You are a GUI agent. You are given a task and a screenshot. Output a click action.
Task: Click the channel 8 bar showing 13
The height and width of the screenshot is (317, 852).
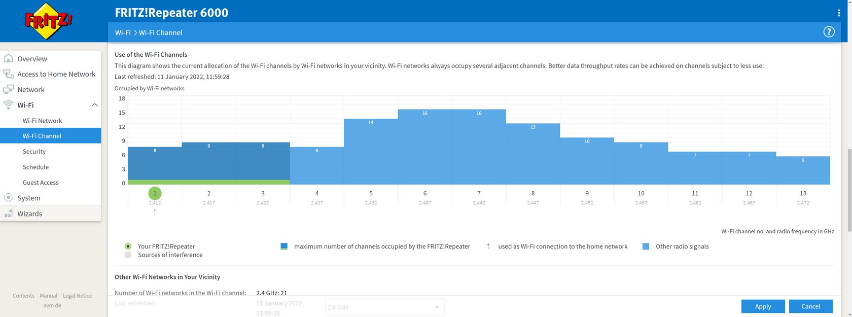pos(532,154)
